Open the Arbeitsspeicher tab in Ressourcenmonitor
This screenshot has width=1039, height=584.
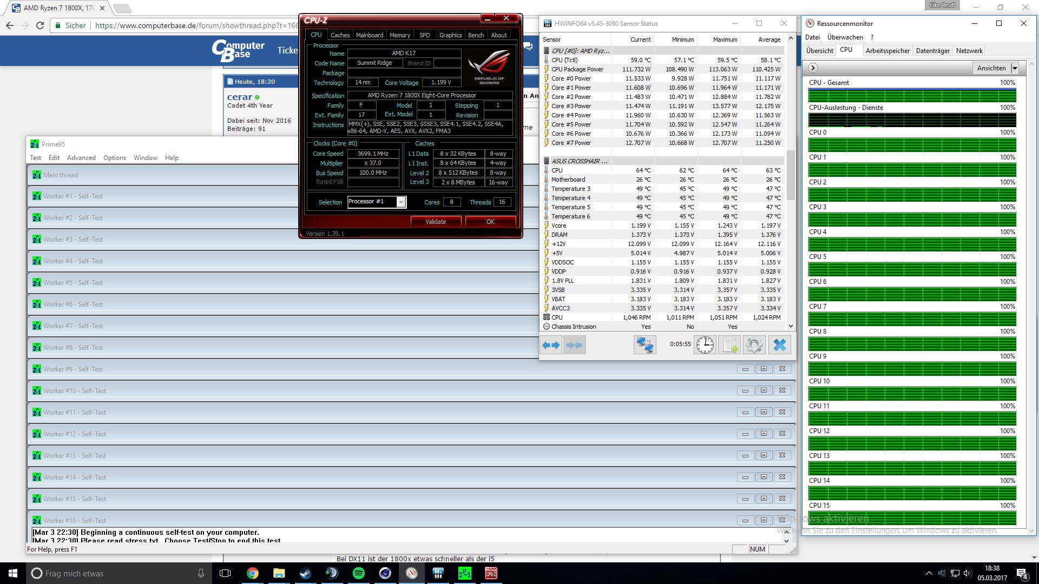(887, 51)
